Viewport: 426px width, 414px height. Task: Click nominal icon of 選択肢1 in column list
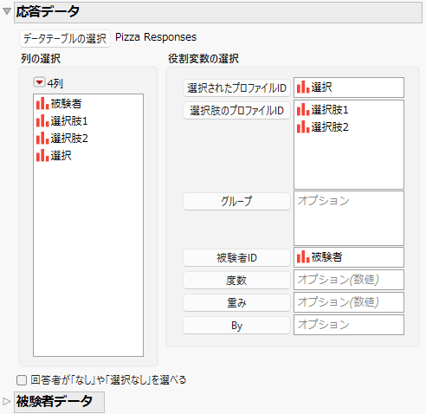[x=42, y=120]
